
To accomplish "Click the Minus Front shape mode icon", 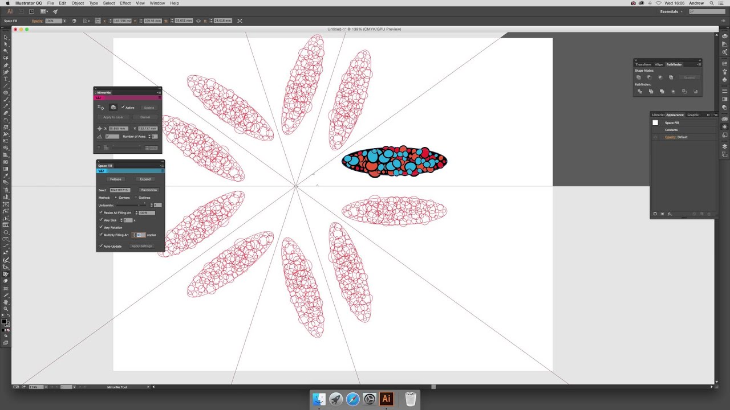I will click(650, 77).
